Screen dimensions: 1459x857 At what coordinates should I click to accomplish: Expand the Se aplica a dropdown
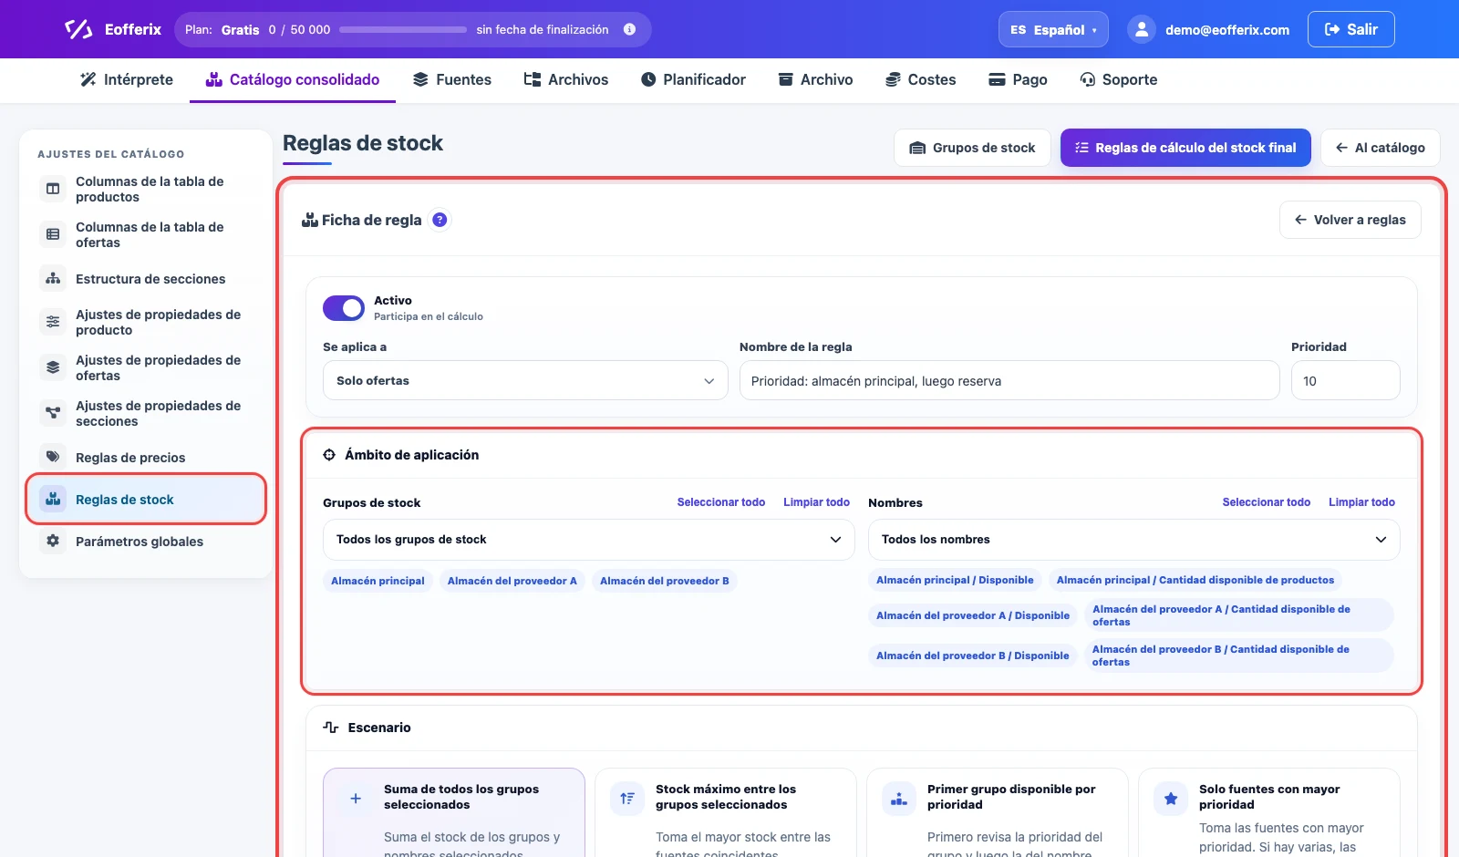click(x=525, y=380)
